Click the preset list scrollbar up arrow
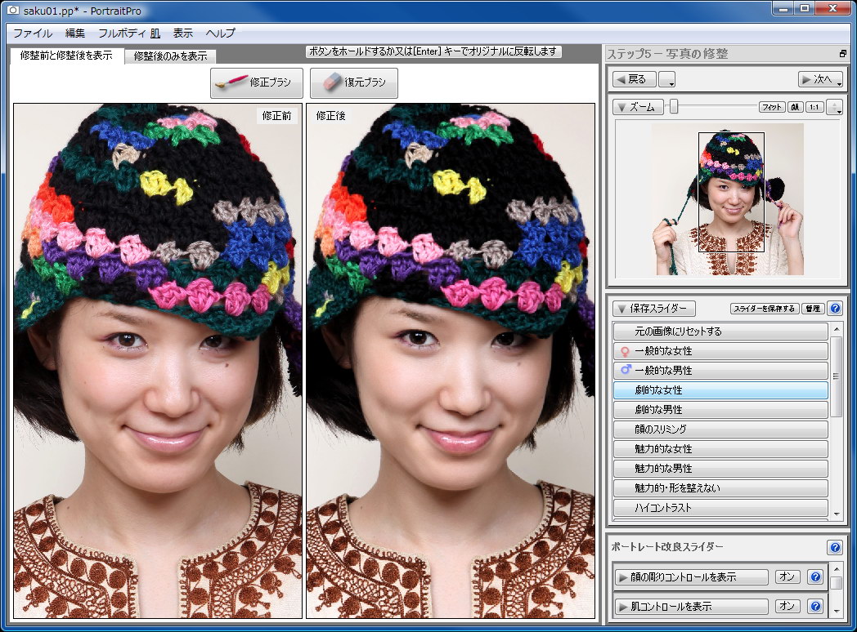Screen dimensions: 857x632 tap(837, 329)
